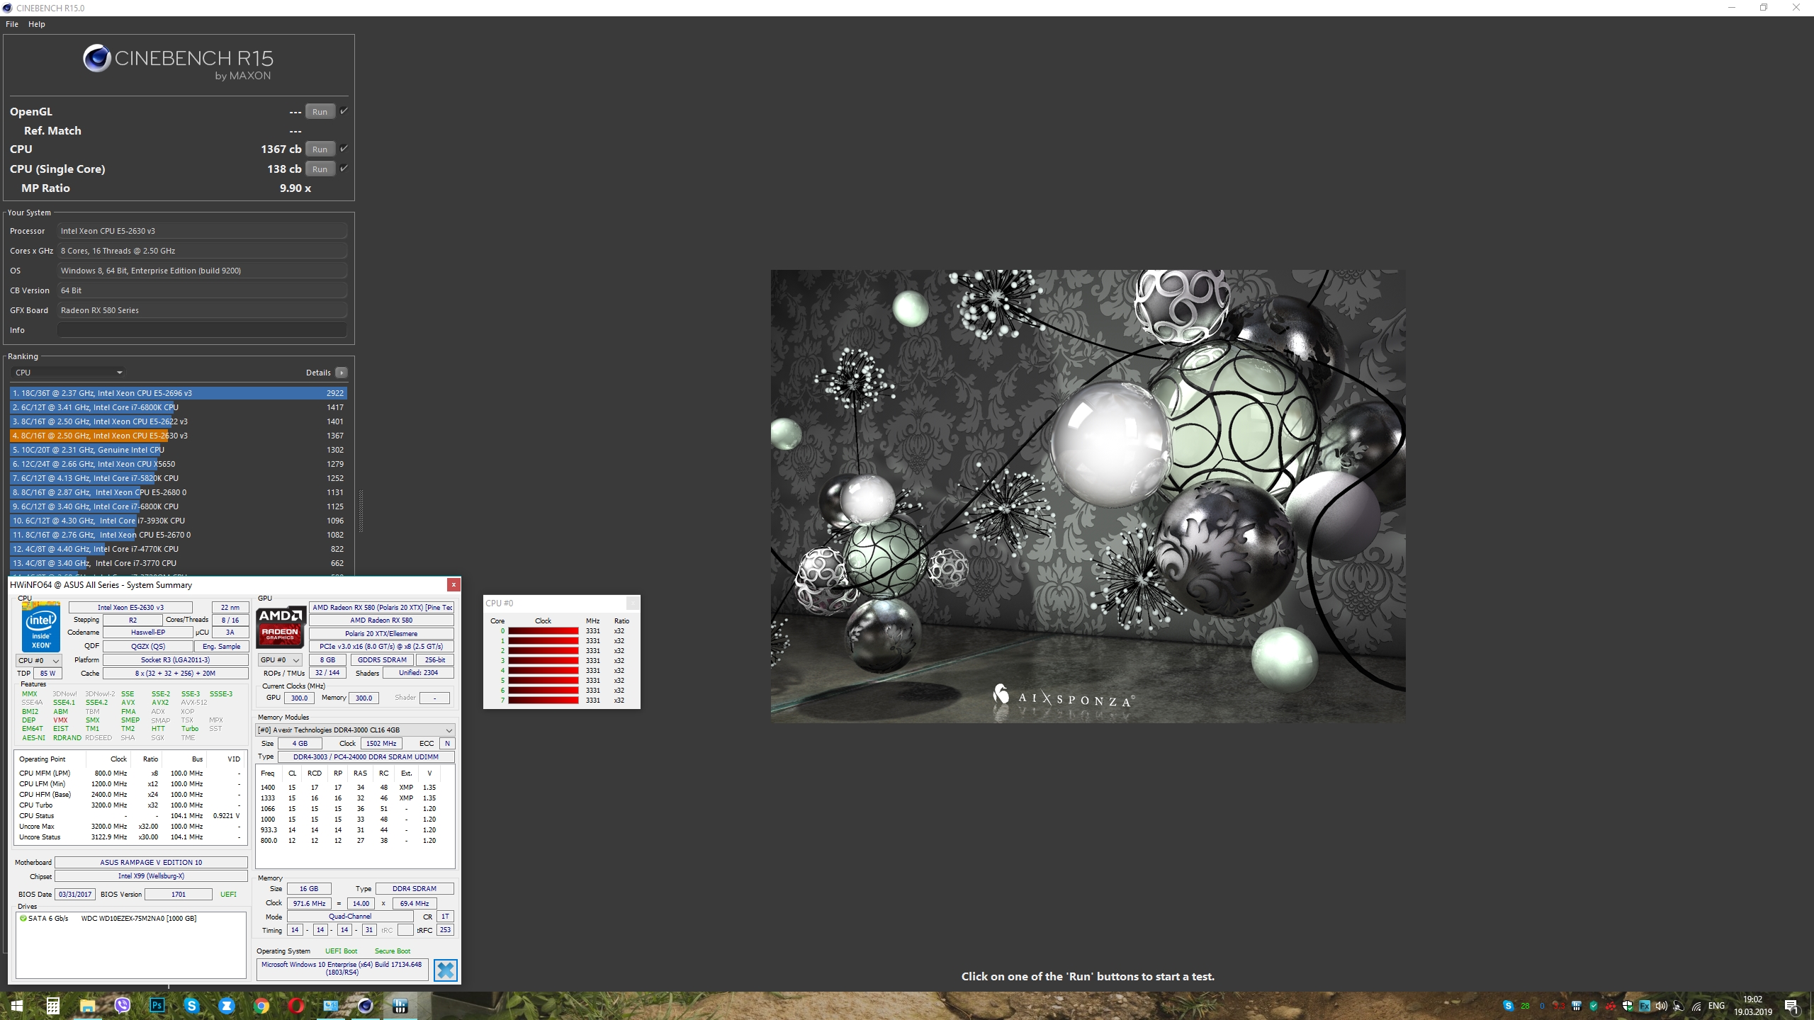Select highlighted ranking entry Xeon E5-2630 v3
1814x1020 pixels.
coord(179,436)
